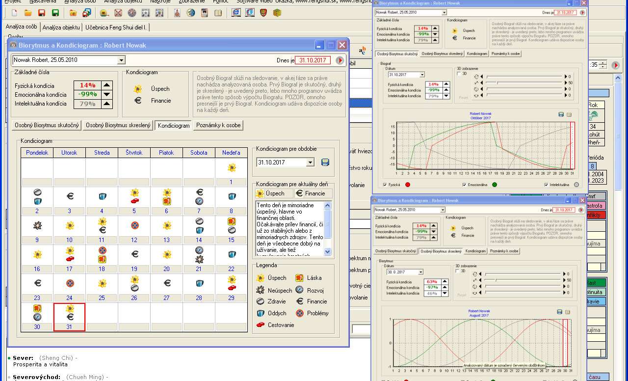Launch the Internet Explorer toolbar icon
This screenshot has width=628, height=381.
[236, 13]
